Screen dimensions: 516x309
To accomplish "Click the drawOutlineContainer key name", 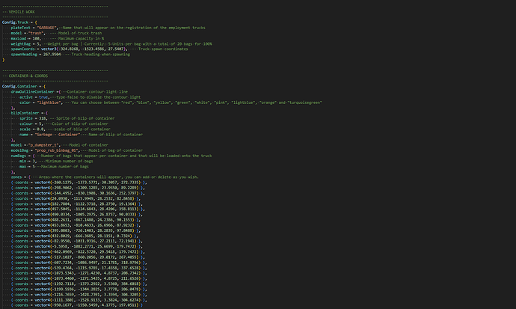I will point(31,91).
